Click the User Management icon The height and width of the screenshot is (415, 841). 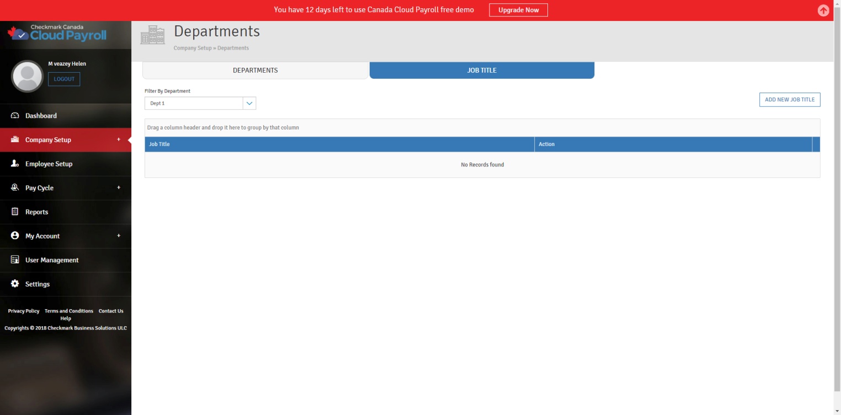15,260
